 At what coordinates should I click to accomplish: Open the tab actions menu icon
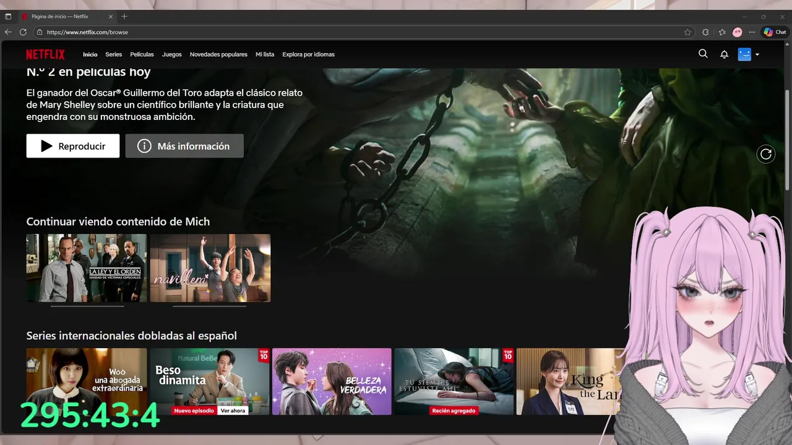[x=8, y=16]
